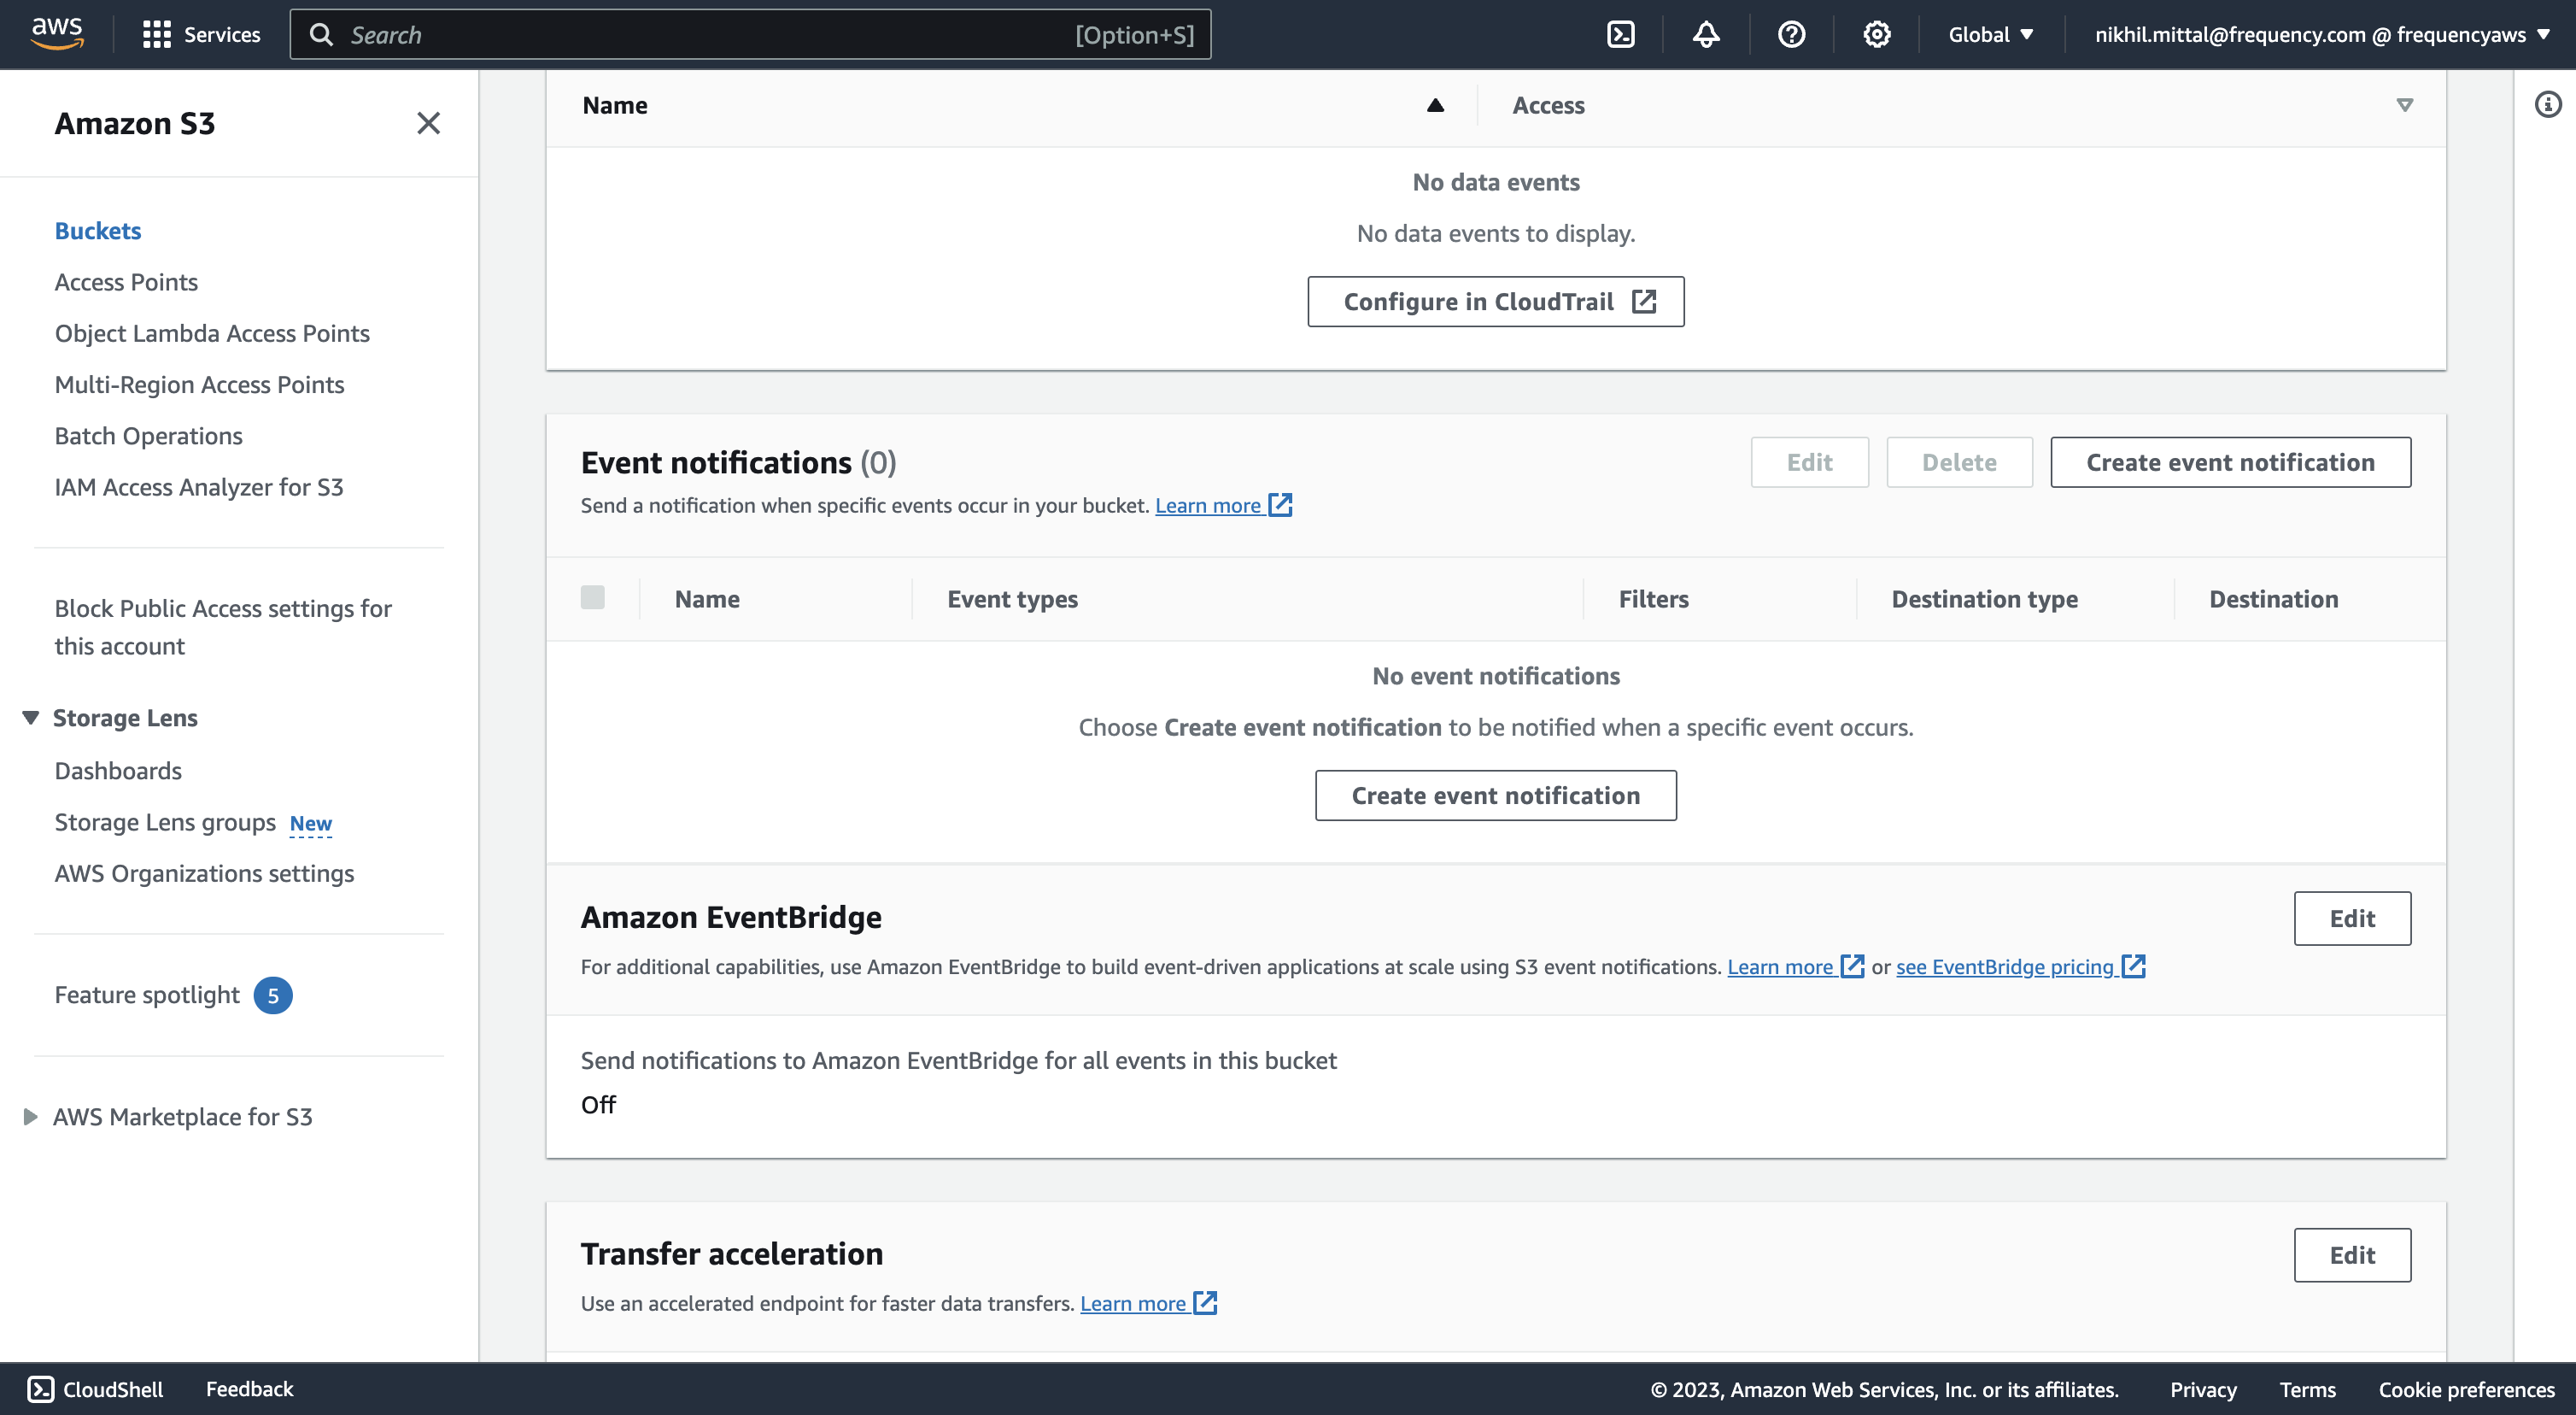2576x1415 pixels.
Task: Click the Feedback link in the footer
Action: [249, 1389]
